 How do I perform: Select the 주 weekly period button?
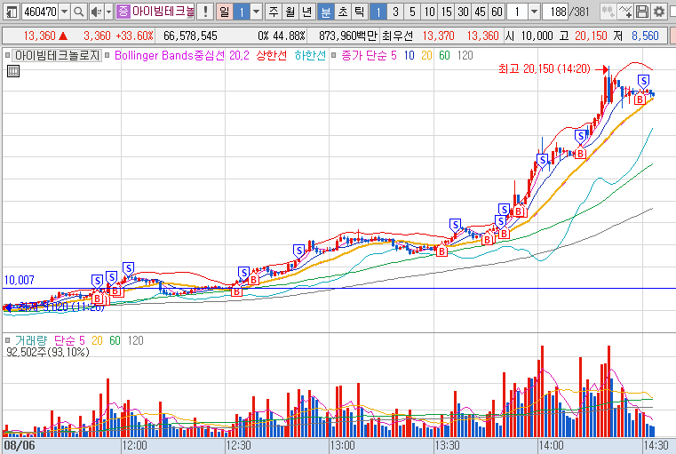point(274,12)
